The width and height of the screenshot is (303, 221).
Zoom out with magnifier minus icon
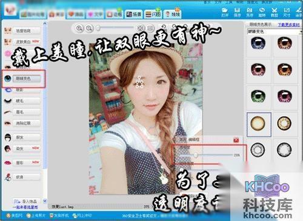(89, 28)
